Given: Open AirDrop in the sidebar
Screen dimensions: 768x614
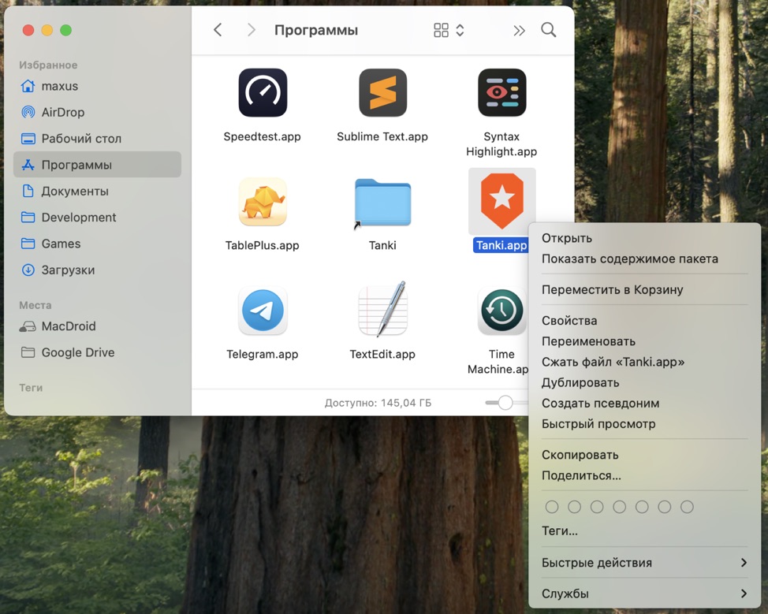Looking at the screenshot, I should (98, 112).
